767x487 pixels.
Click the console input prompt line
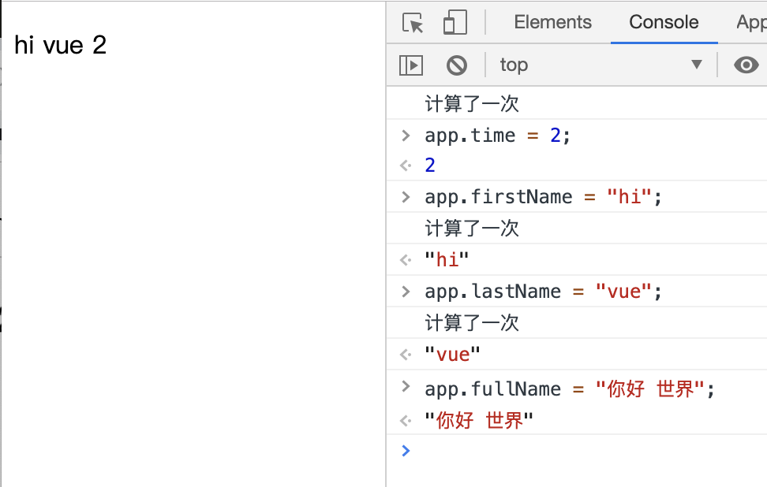(x=577, y=451)
